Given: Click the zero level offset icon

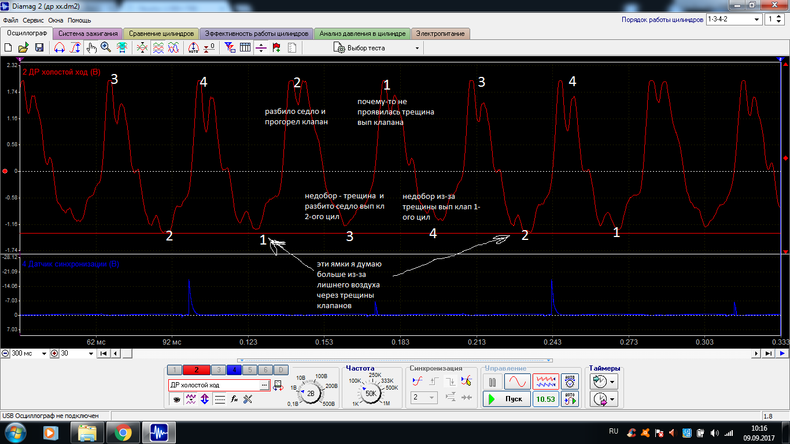Looking at the screenshot, I should (209, 48).
